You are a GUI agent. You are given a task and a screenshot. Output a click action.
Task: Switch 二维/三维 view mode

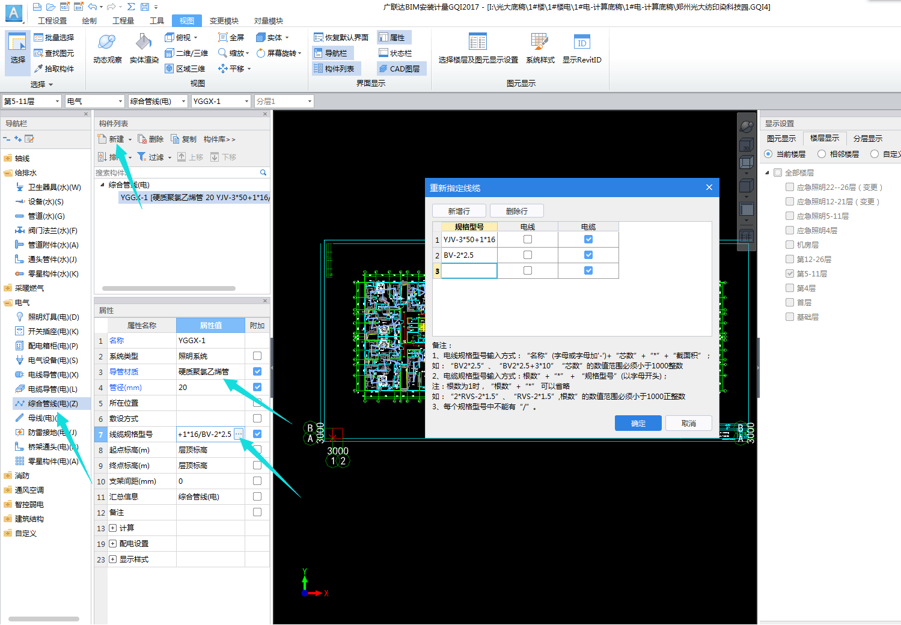tap(187, 53)
